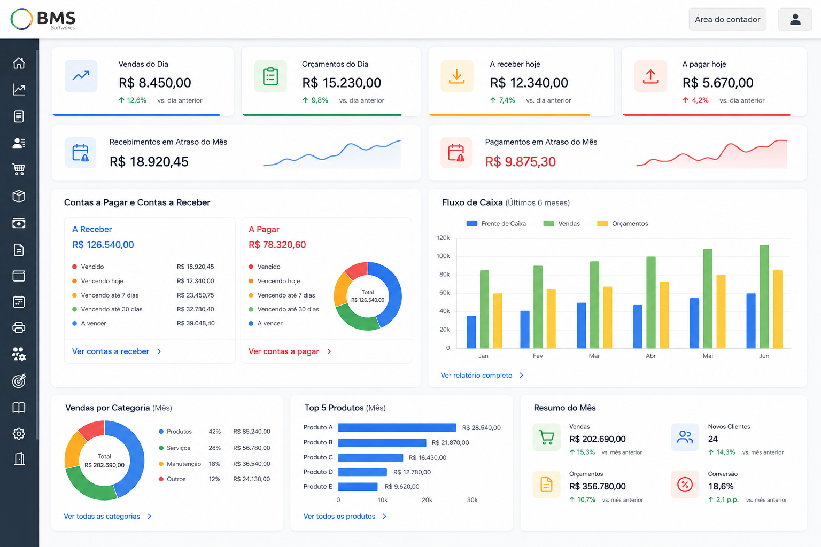821x547 pixels.
Task: Click the A pagar hoje upload icon
Action: [650, 76]
